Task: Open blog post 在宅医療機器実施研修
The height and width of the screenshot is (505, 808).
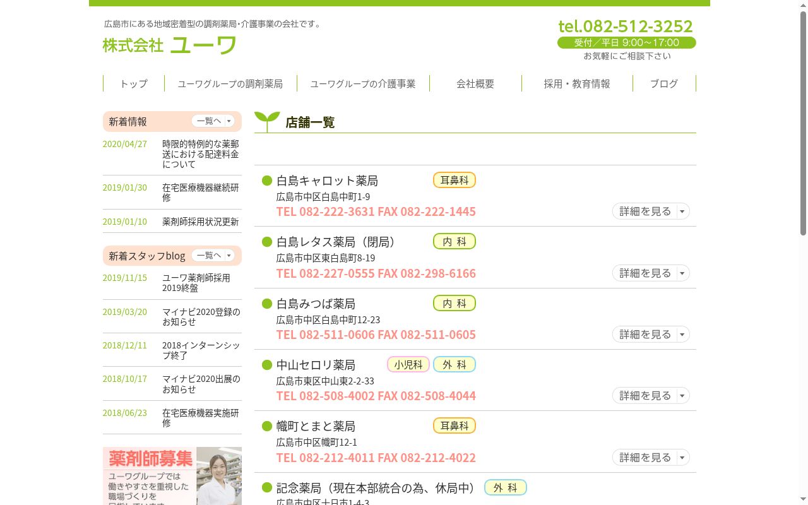Action: pos(201,418)
